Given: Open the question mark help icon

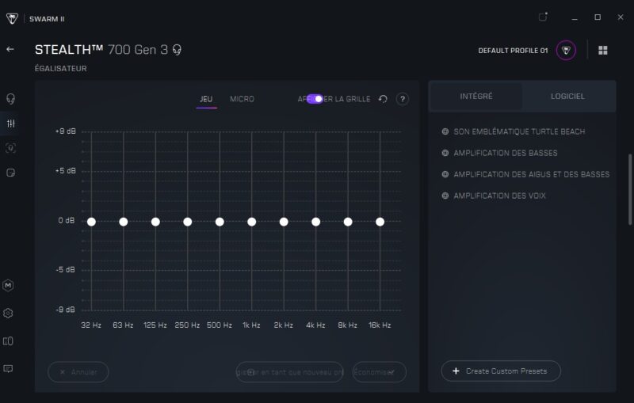Looking at the screenshot, I should (403, 99).
